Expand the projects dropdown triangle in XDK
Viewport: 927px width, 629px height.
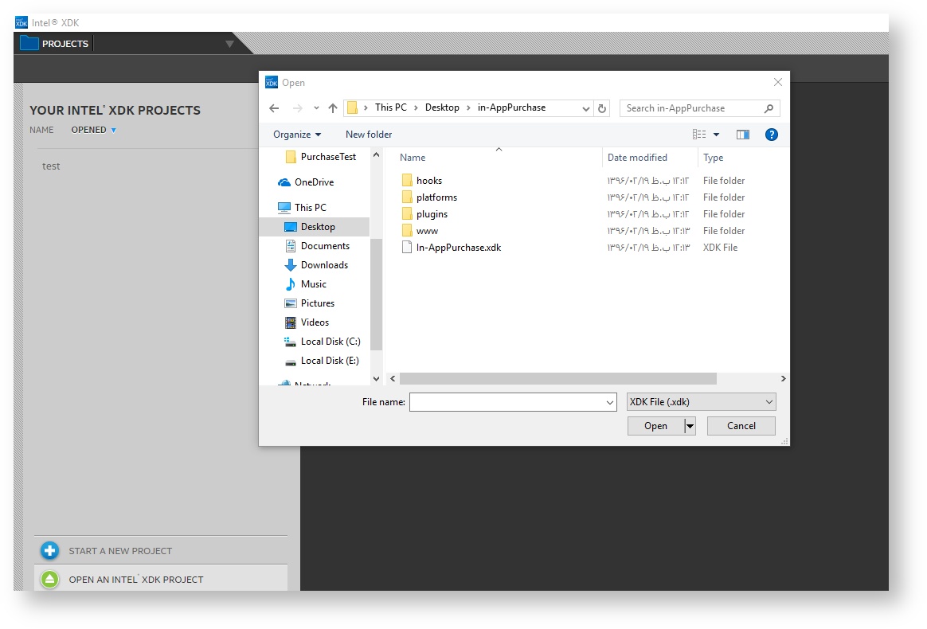tap(229, 44)
